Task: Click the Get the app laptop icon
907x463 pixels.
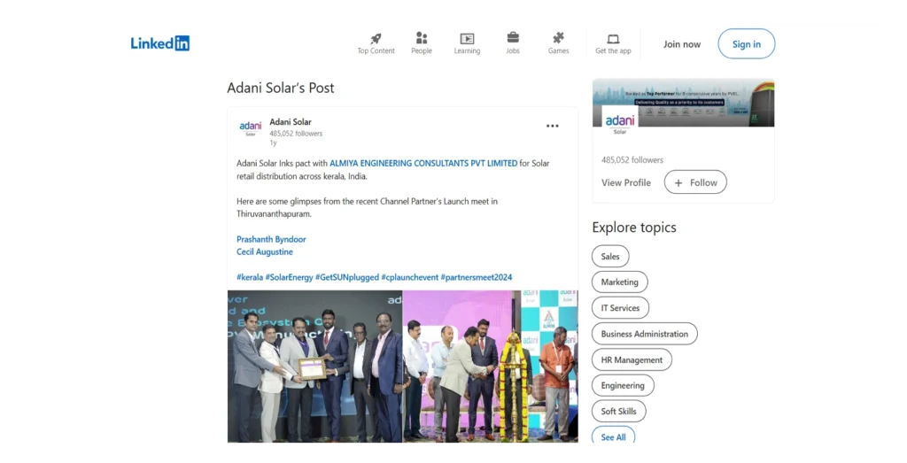Action: [613, 39]
